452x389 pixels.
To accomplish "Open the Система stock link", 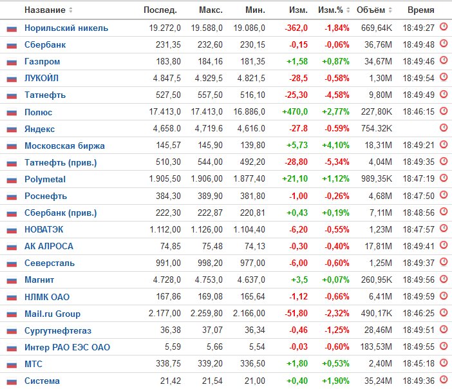I will (x=42, y=381).
